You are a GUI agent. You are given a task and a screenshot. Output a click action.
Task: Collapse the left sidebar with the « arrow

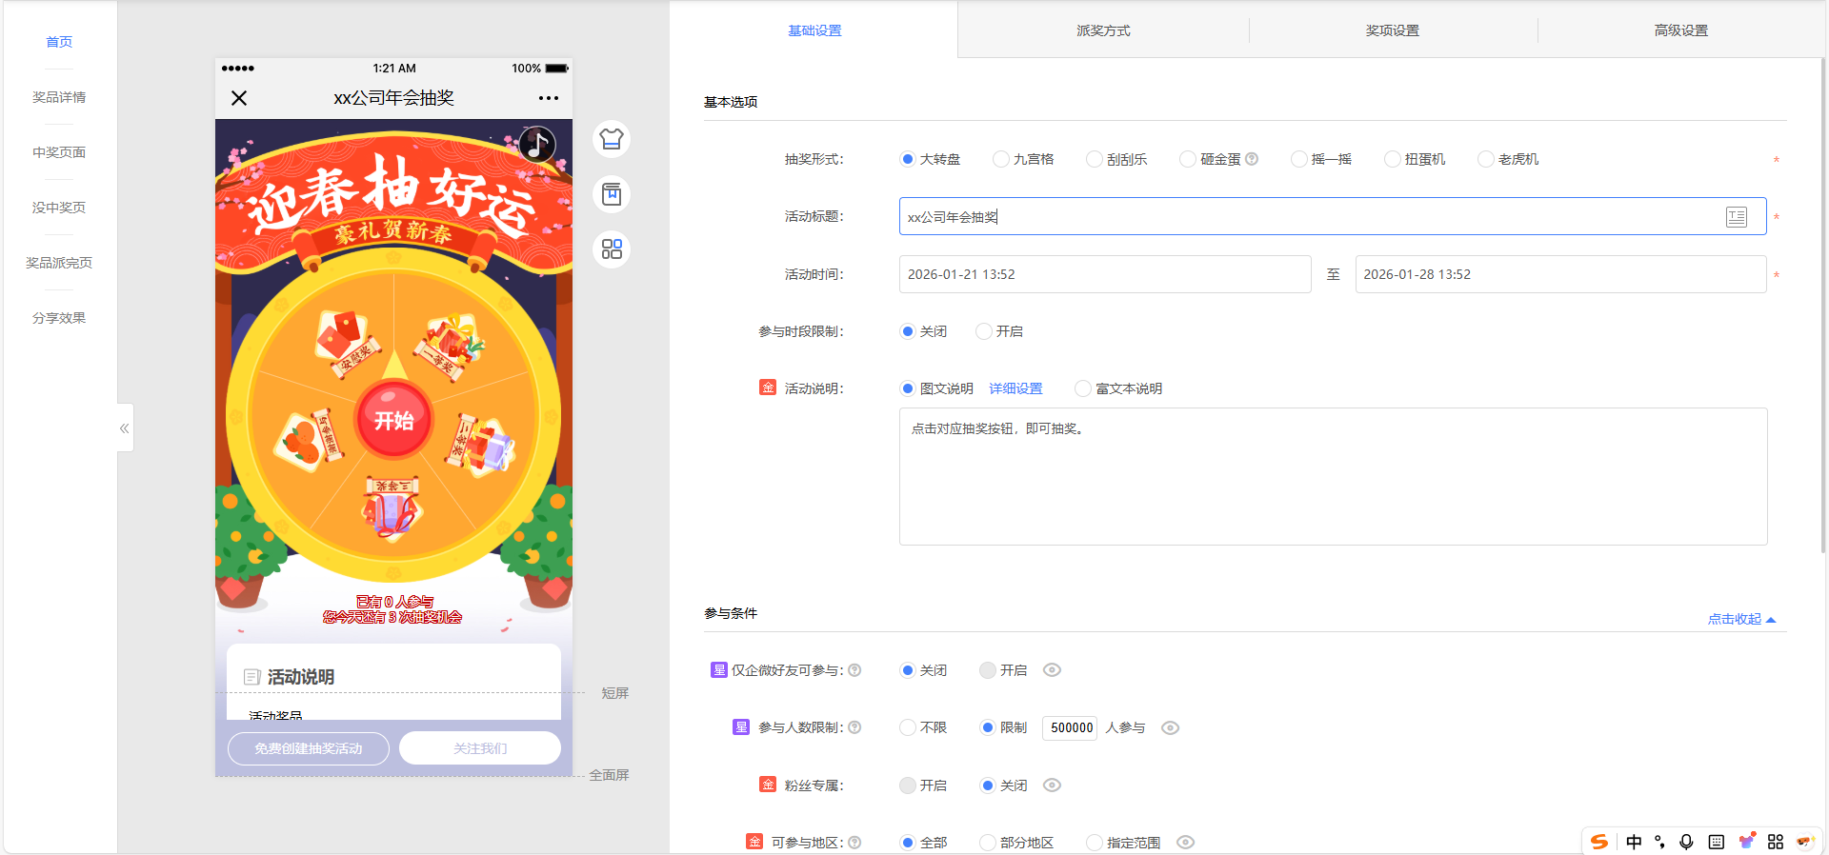(x=125, y=428)
